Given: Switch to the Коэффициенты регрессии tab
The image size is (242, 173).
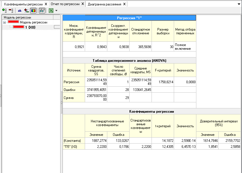Looking at the screenshot, I should 23,4.
